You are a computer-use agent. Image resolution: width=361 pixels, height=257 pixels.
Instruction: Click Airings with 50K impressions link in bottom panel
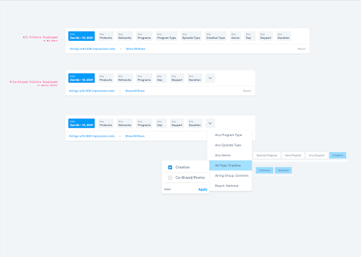92,136
